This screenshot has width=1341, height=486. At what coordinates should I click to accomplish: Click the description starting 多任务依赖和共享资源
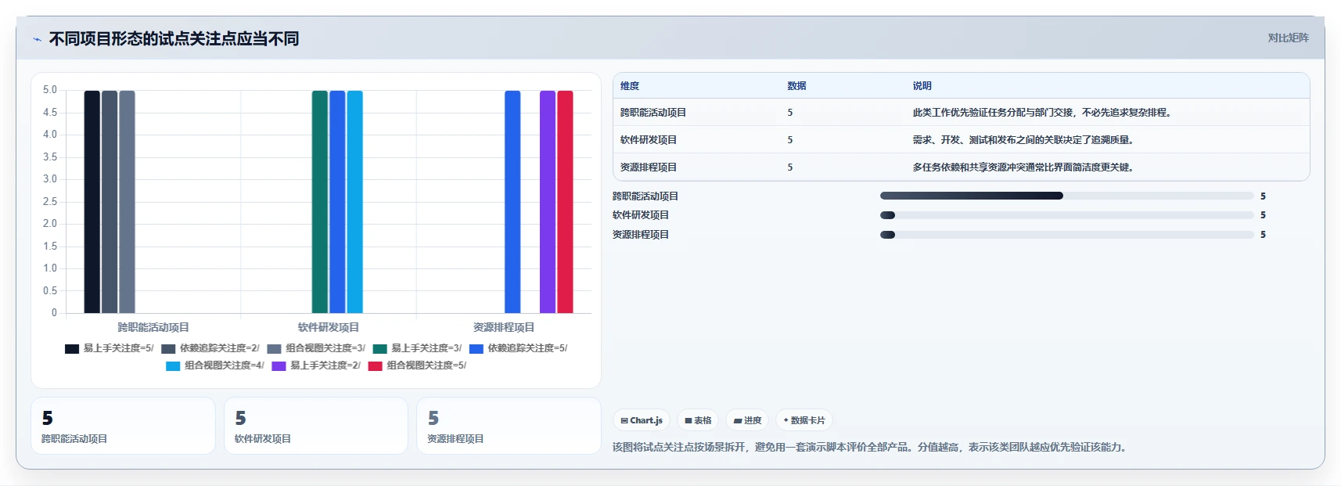[1024, 167]
